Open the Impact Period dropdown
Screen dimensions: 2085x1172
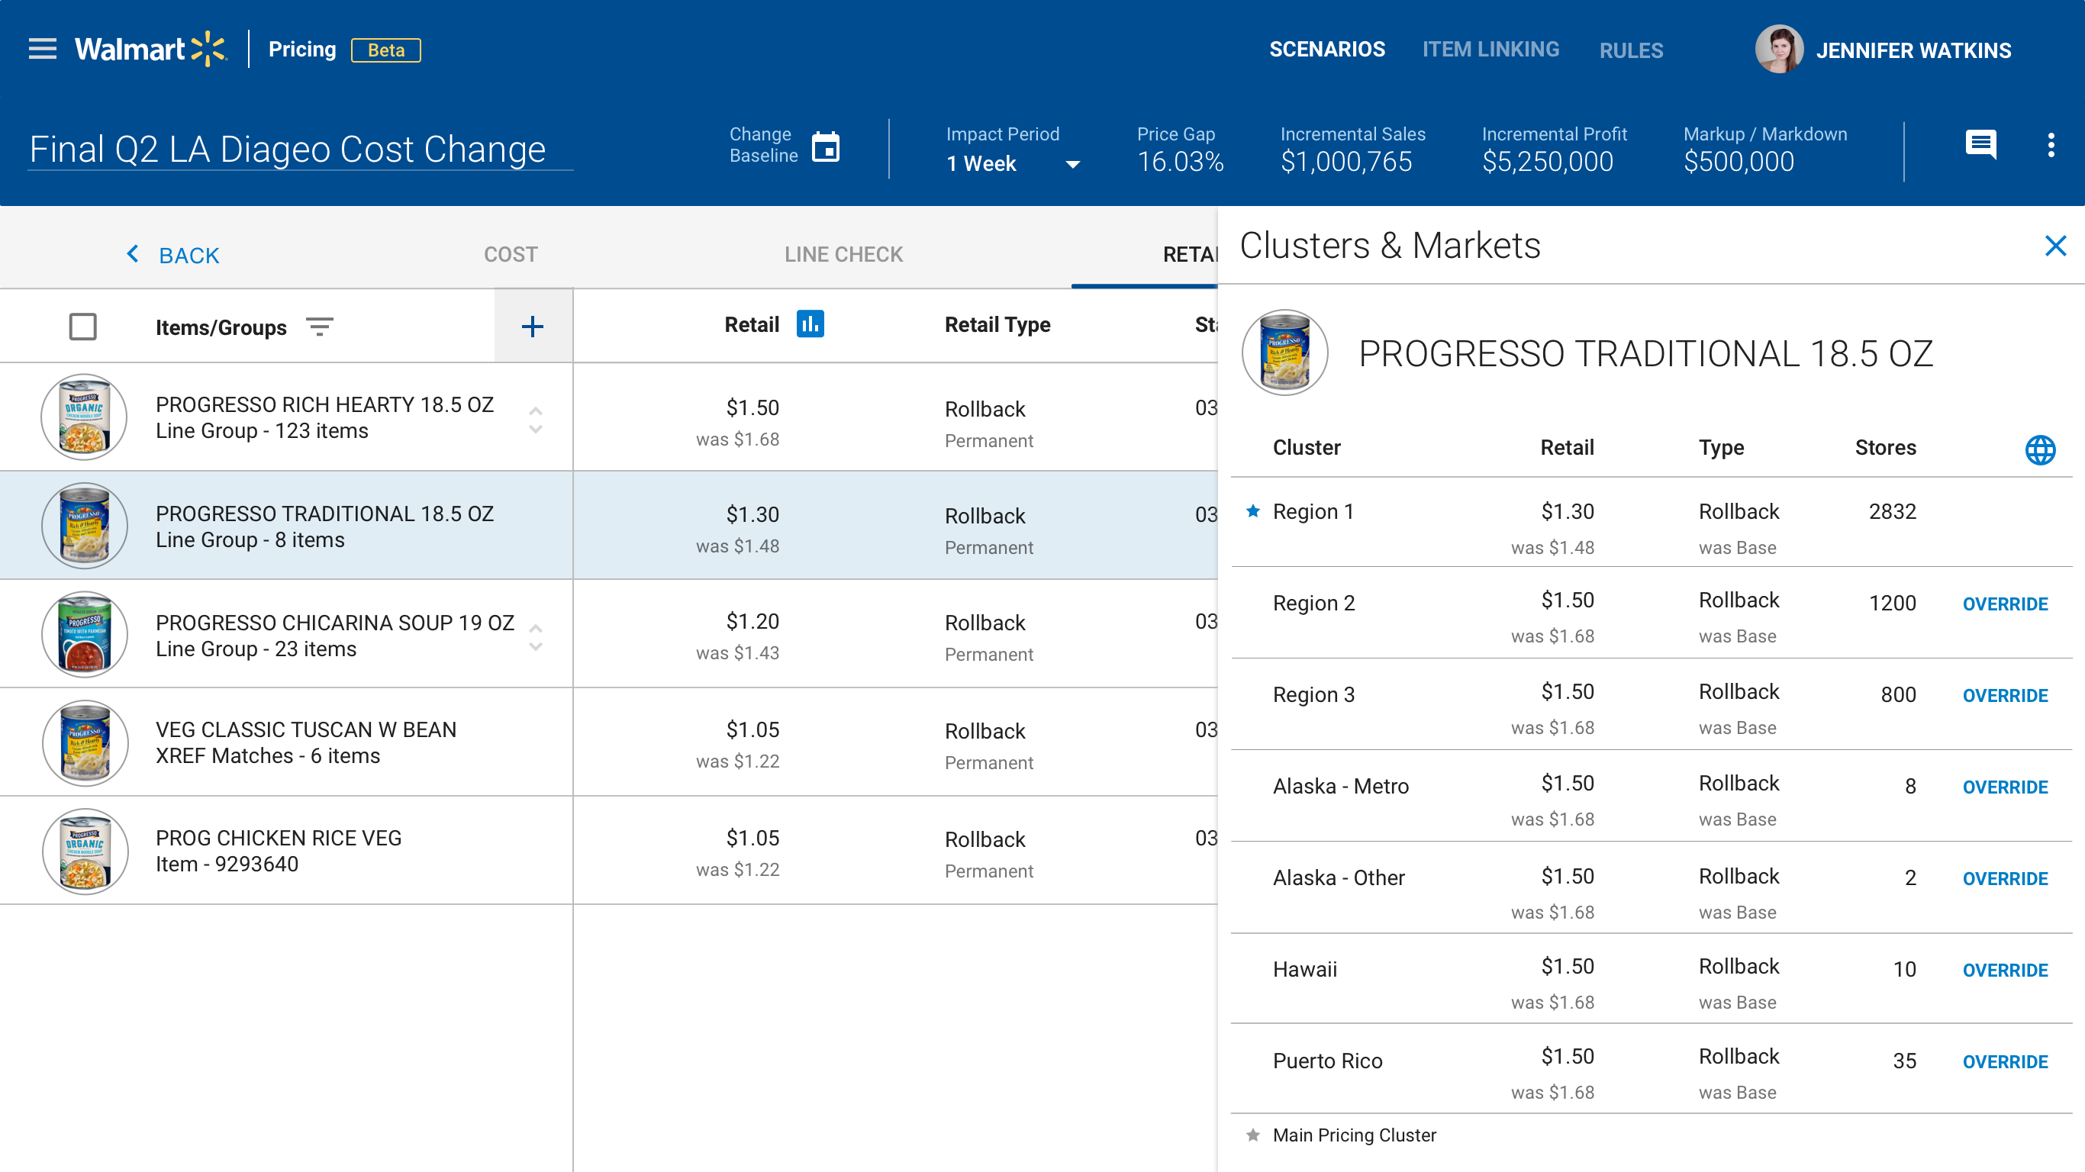click(x=1013, y=163)
